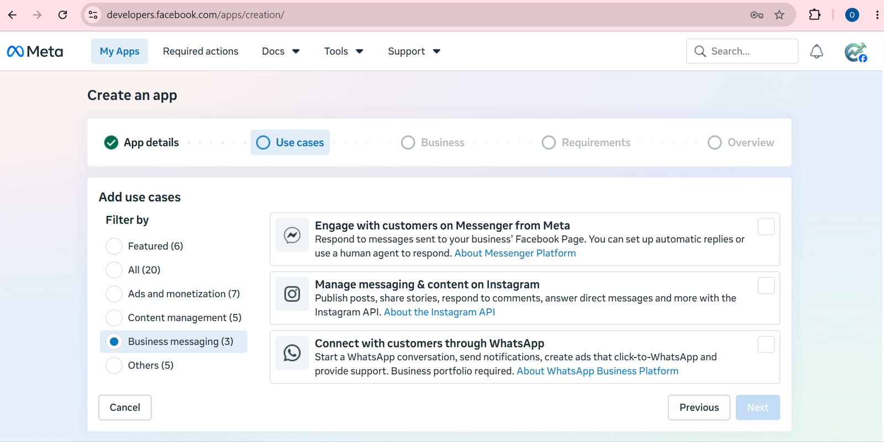Go to Use cases step
This screenshot has height=442, width=884.
pyautogui.click(x=290, y=143)
